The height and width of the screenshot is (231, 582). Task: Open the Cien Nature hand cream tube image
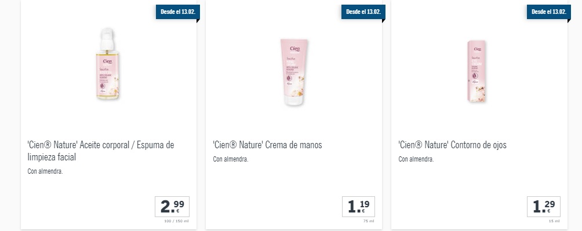coord(294,72)
